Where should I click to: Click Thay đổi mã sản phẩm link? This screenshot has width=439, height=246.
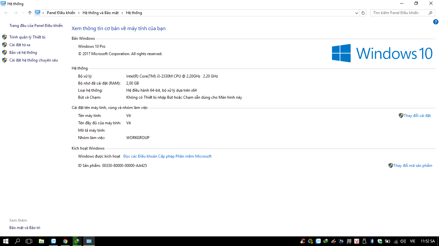click(413, 166)
